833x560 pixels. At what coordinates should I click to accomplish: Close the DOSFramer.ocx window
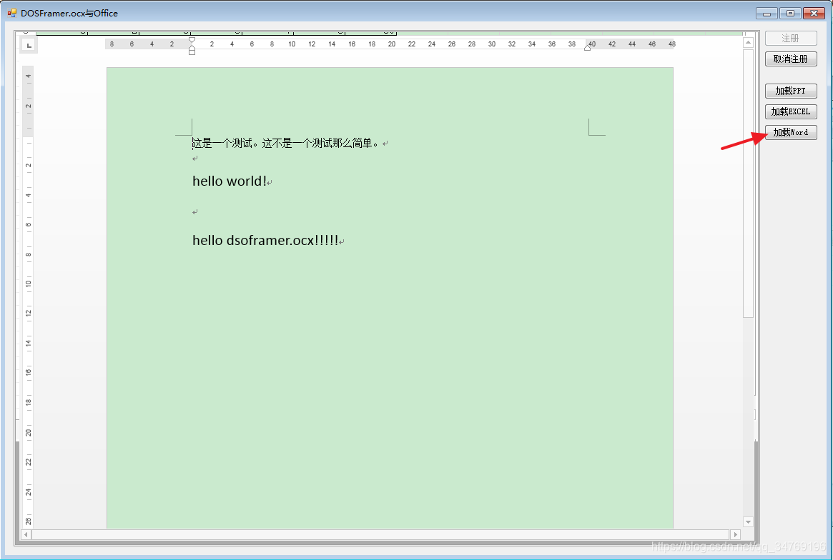pyautogui.click(x=814, y=14)
